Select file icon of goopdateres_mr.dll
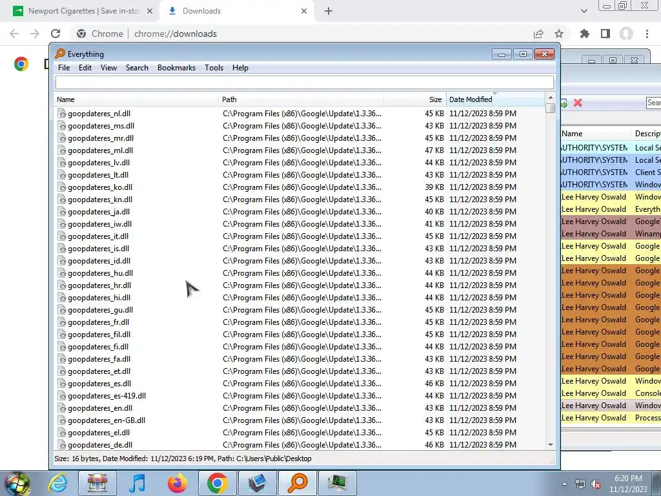The width and height of the screenshot is (661, 496). coord(62,138)
